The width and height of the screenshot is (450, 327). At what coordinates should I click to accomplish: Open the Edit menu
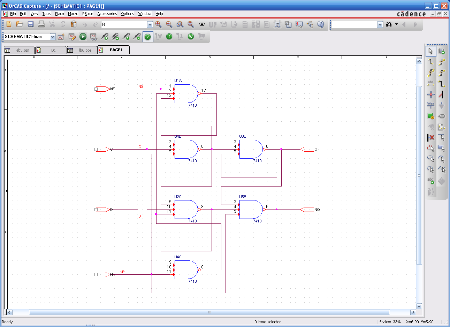click(x=23, y=14)
